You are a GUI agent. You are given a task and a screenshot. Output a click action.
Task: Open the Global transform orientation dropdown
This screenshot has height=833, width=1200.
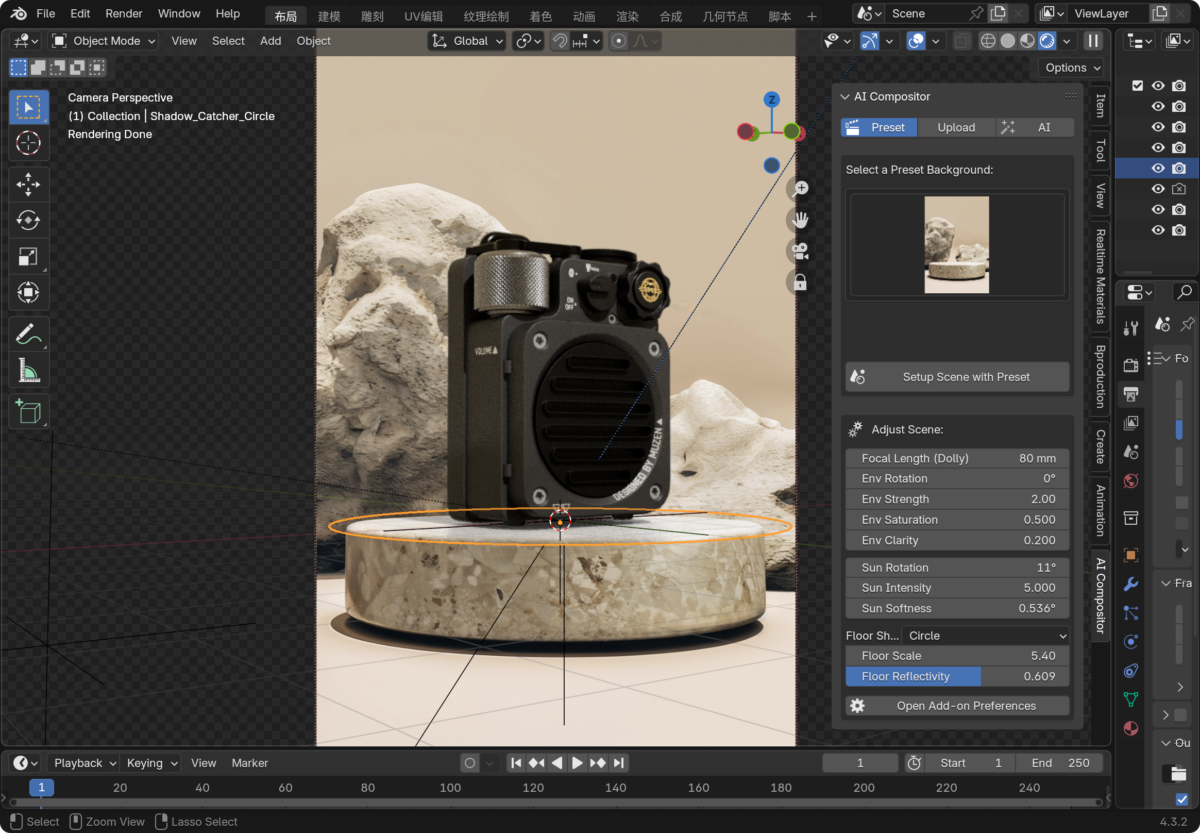coord(467,41)
